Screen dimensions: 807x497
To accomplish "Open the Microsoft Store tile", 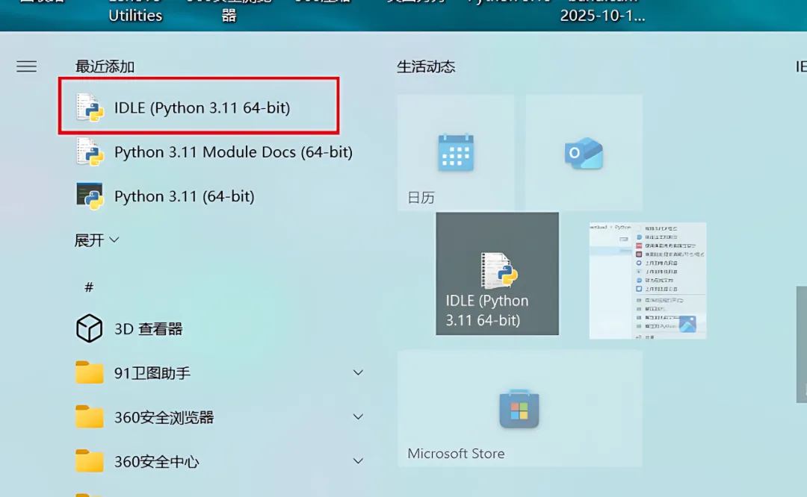I will tap(520, 409).
